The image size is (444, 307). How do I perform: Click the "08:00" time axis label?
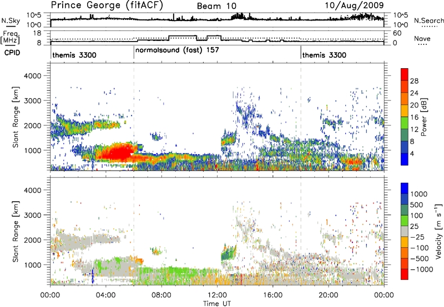click(x=162, y=295)
